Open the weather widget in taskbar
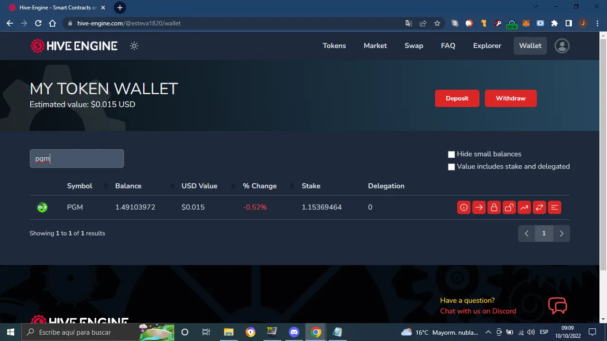607x341 pixels. (441, 332)
